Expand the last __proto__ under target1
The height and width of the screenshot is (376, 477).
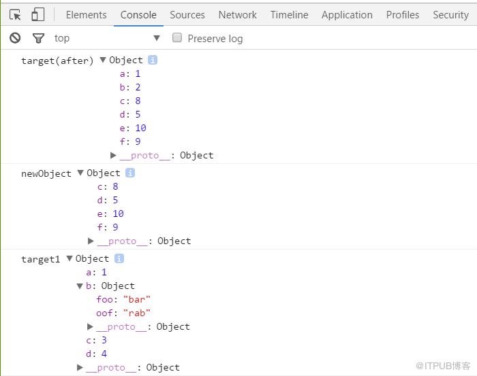[80, 368]
